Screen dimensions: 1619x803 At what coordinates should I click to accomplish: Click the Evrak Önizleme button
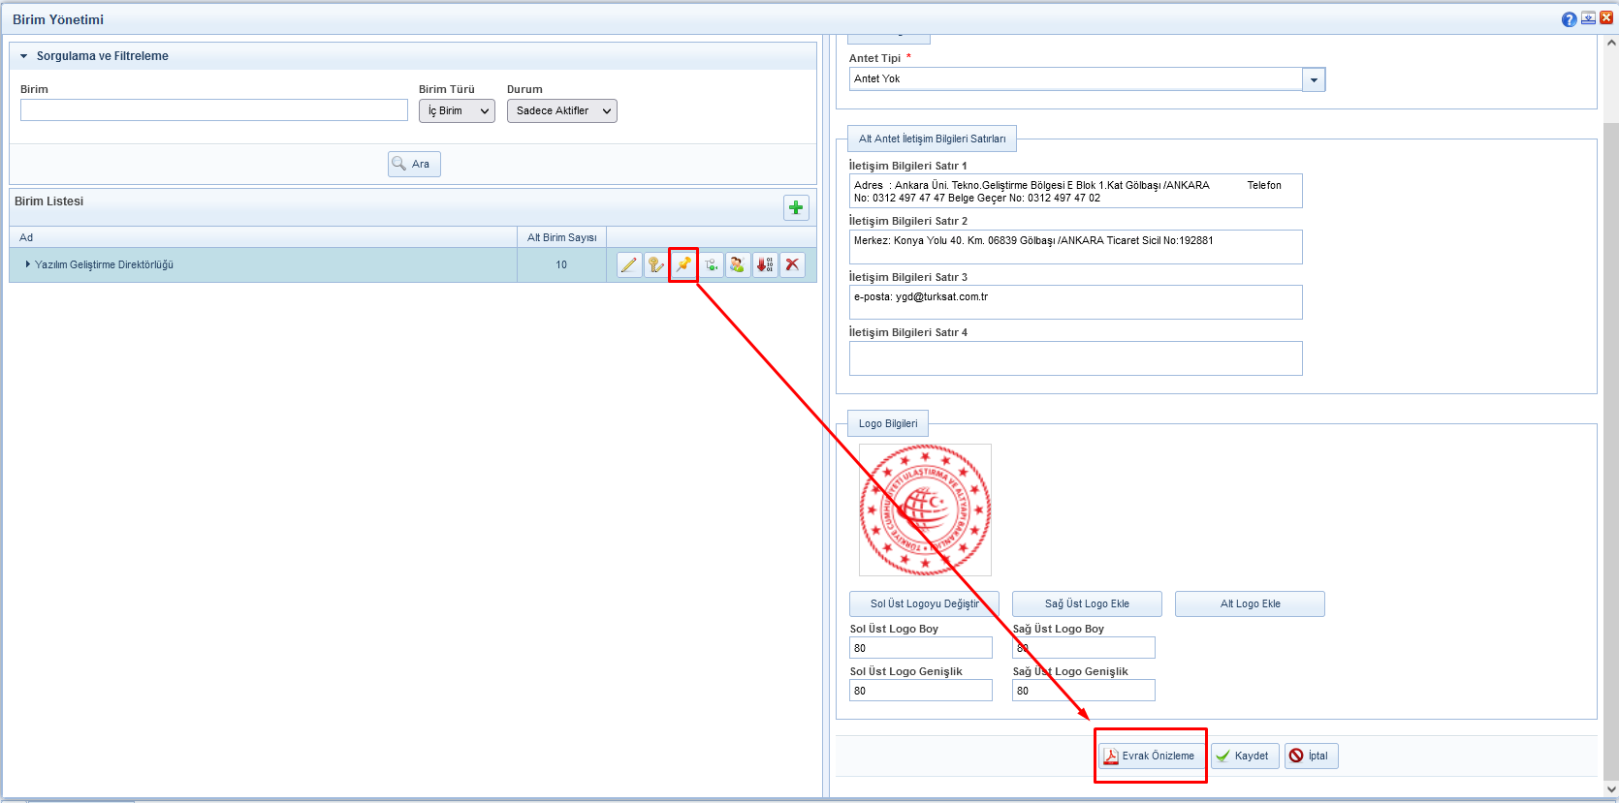[1150, 756]
